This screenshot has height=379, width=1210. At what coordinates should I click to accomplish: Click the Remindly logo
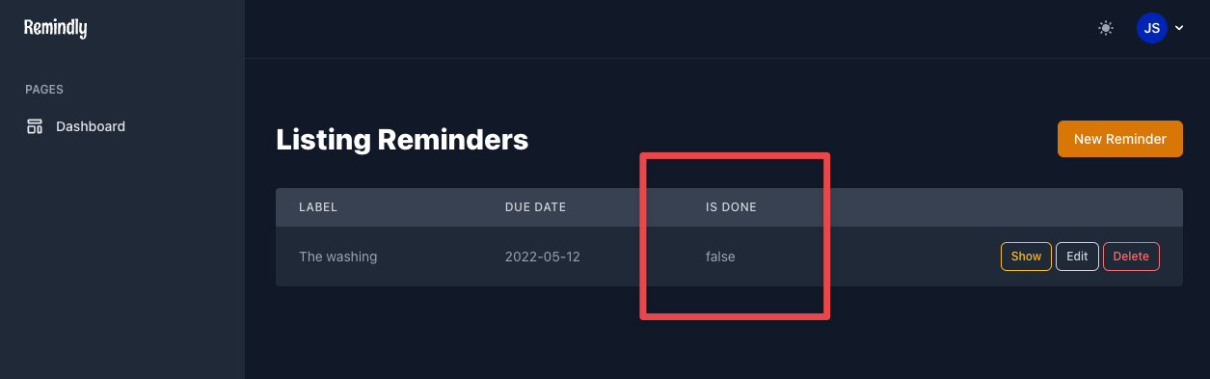pos(55,29)
